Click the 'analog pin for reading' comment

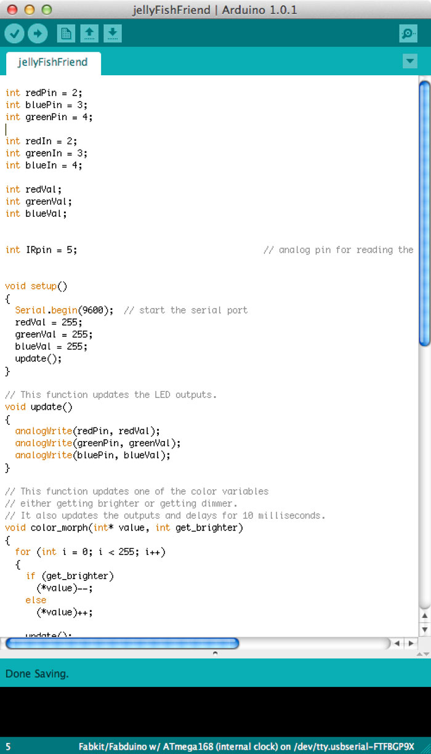tap(338, 250)
